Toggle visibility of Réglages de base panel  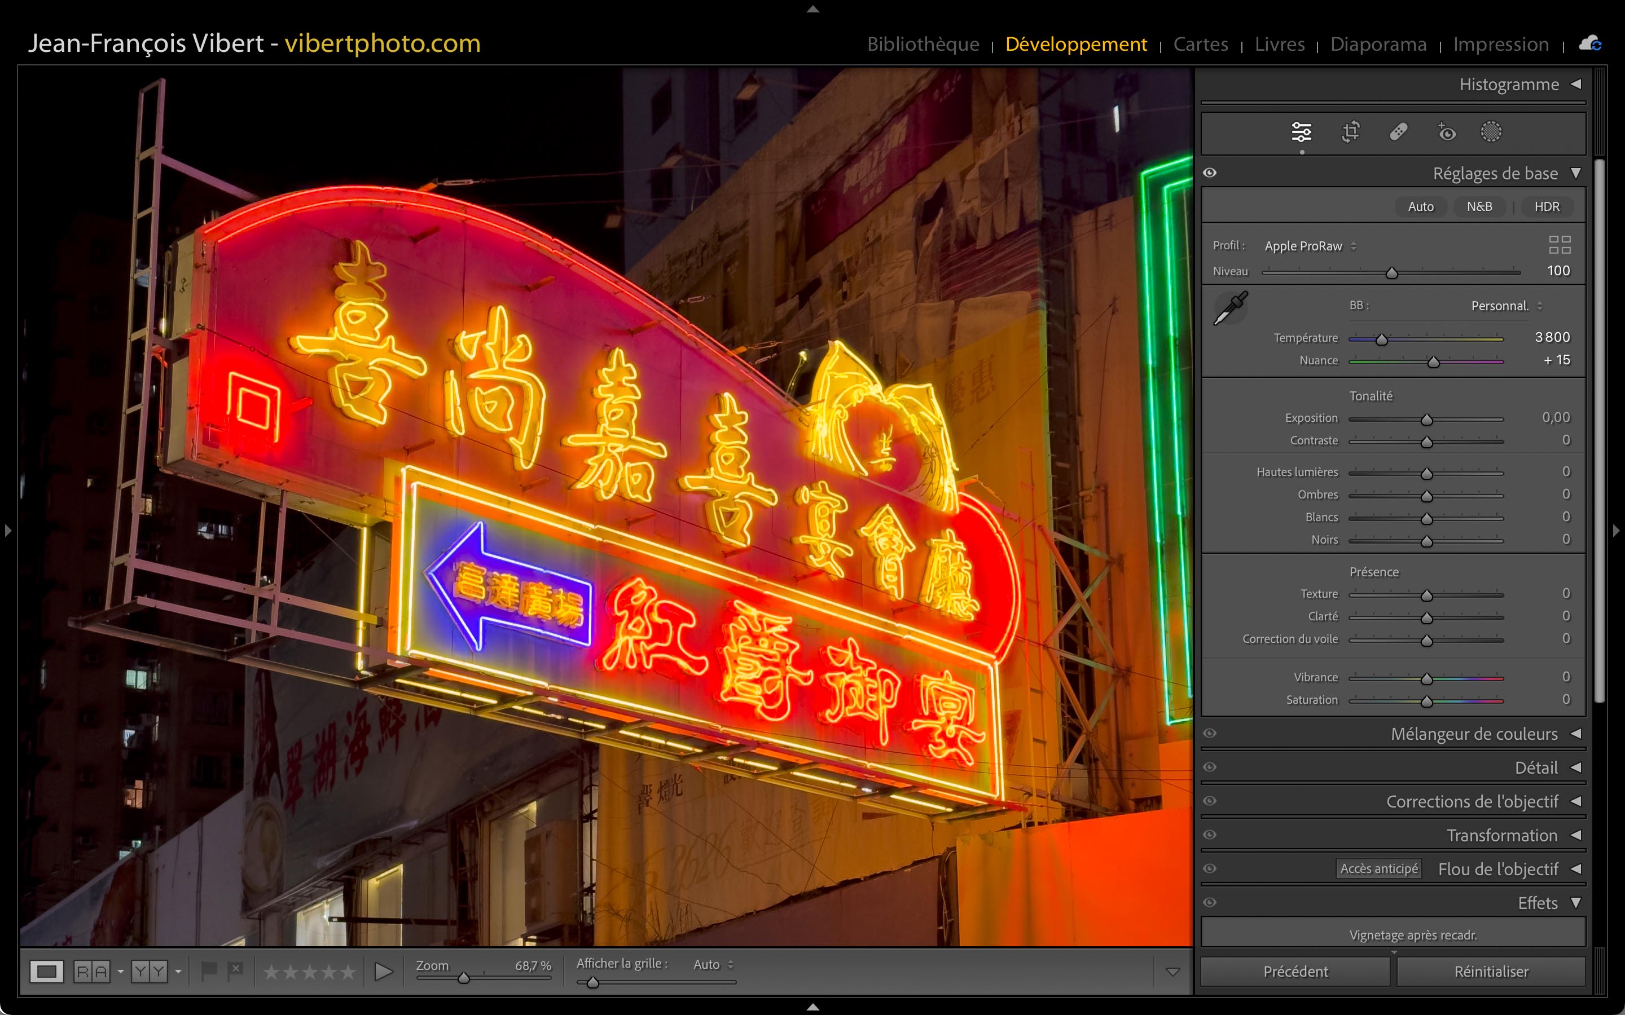1210,173
